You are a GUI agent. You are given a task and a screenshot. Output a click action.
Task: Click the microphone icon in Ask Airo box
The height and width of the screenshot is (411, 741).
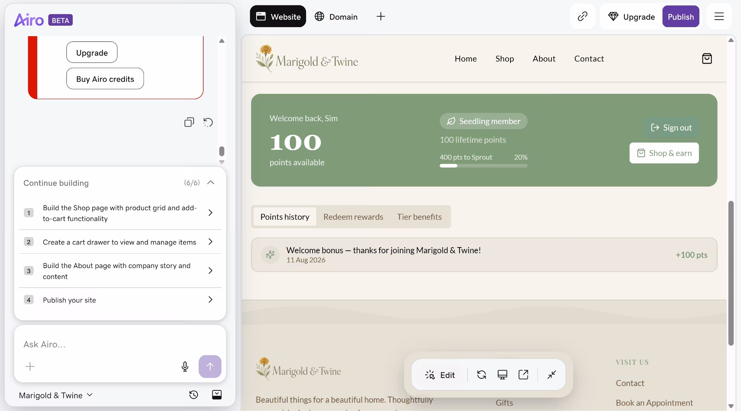point(185,366)
